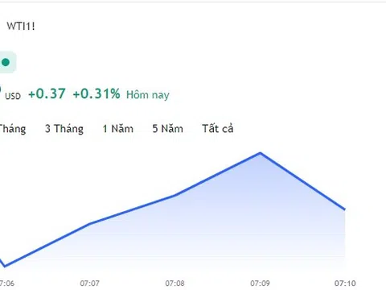Select the partially visible Tháng range tab
Image resolution: width=386 pixels, height=290 pixels.
tap(13, 129)
